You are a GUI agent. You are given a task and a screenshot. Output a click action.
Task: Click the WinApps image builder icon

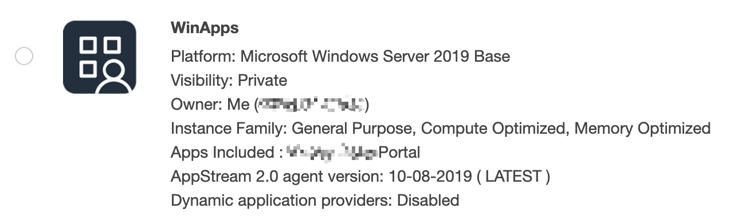100,57
